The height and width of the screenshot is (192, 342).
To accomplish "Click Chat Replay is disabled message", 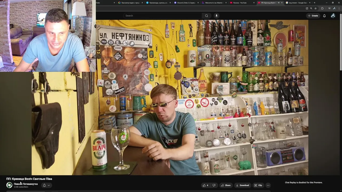I will tap(304, 183).
